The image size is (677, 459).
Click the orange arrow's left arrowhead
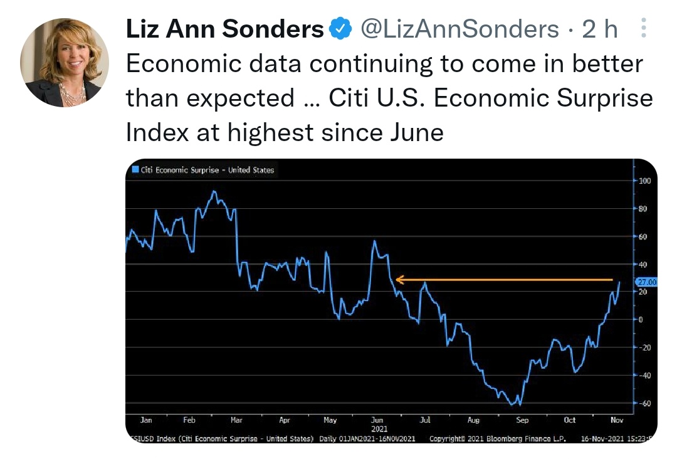coord(400,280)
